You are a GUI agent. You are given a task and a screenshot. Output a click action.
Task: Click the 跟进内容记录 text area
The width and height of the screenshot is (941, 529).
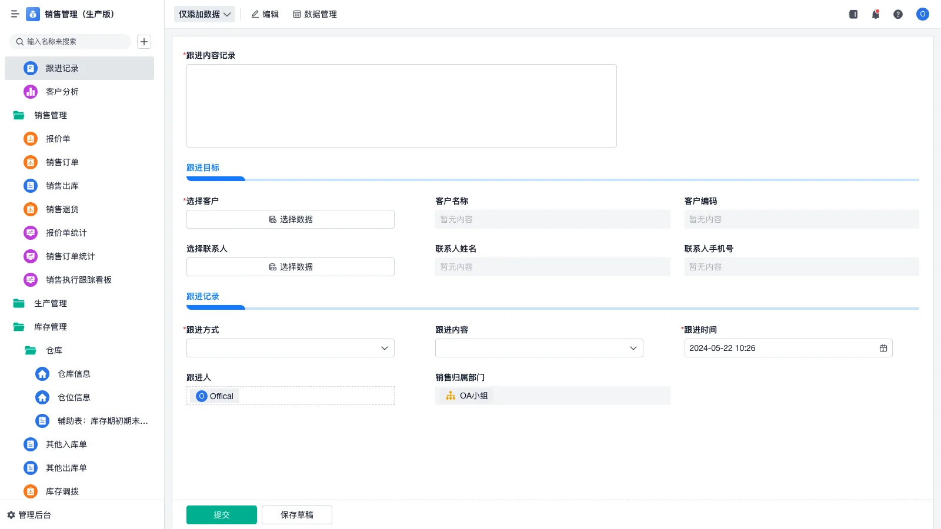(401, 105)
